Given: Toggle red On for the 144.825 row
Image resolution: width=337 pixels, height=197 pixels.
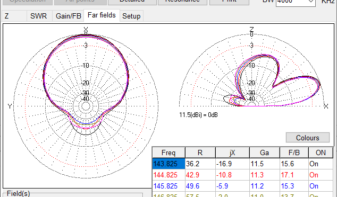Looking at the screenshot, I should pyautogui.click(x=321, y=175).
